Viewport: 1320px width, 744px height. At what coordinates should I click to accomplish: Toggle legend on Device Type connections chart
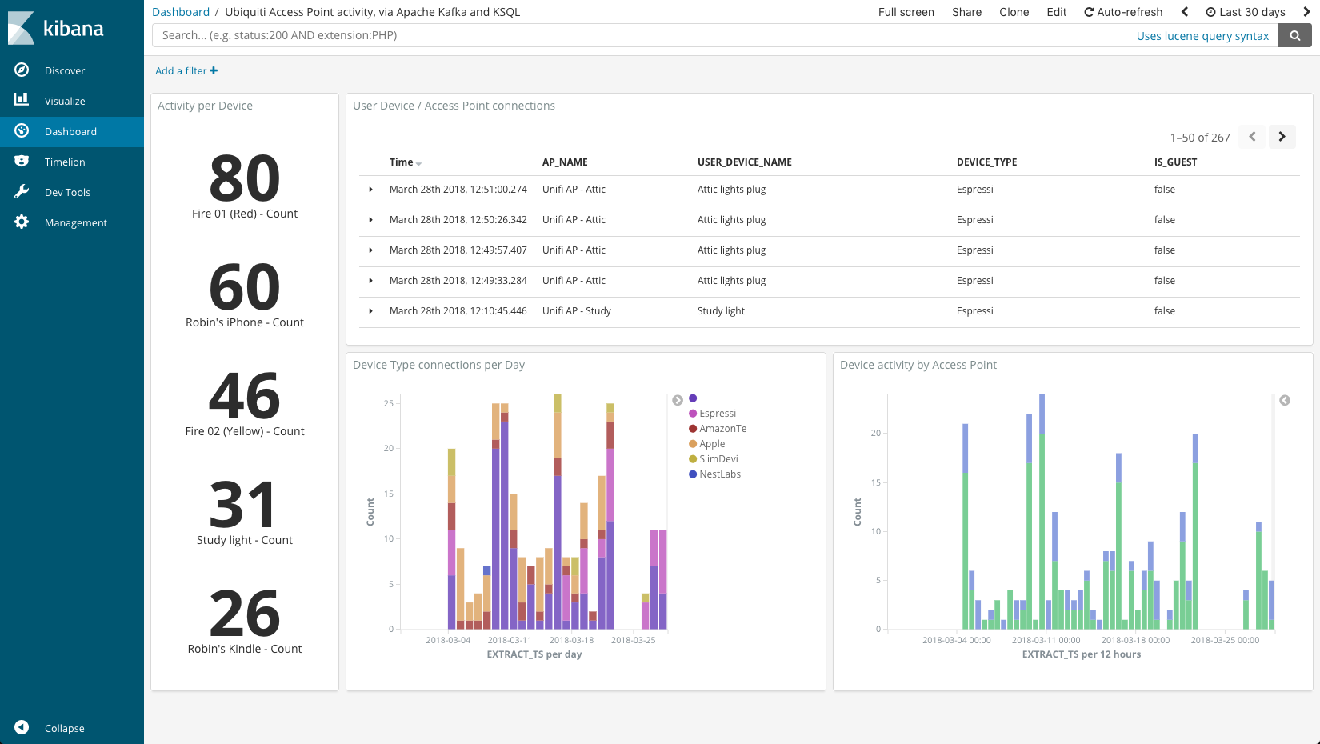[678, 400]
